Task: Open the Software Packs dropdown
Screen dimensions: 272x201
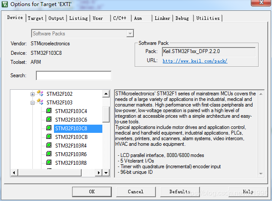Action: (130, 34)
